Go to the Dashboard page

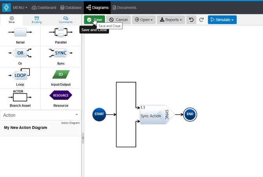pyautogui.click(x=44, y=8)
